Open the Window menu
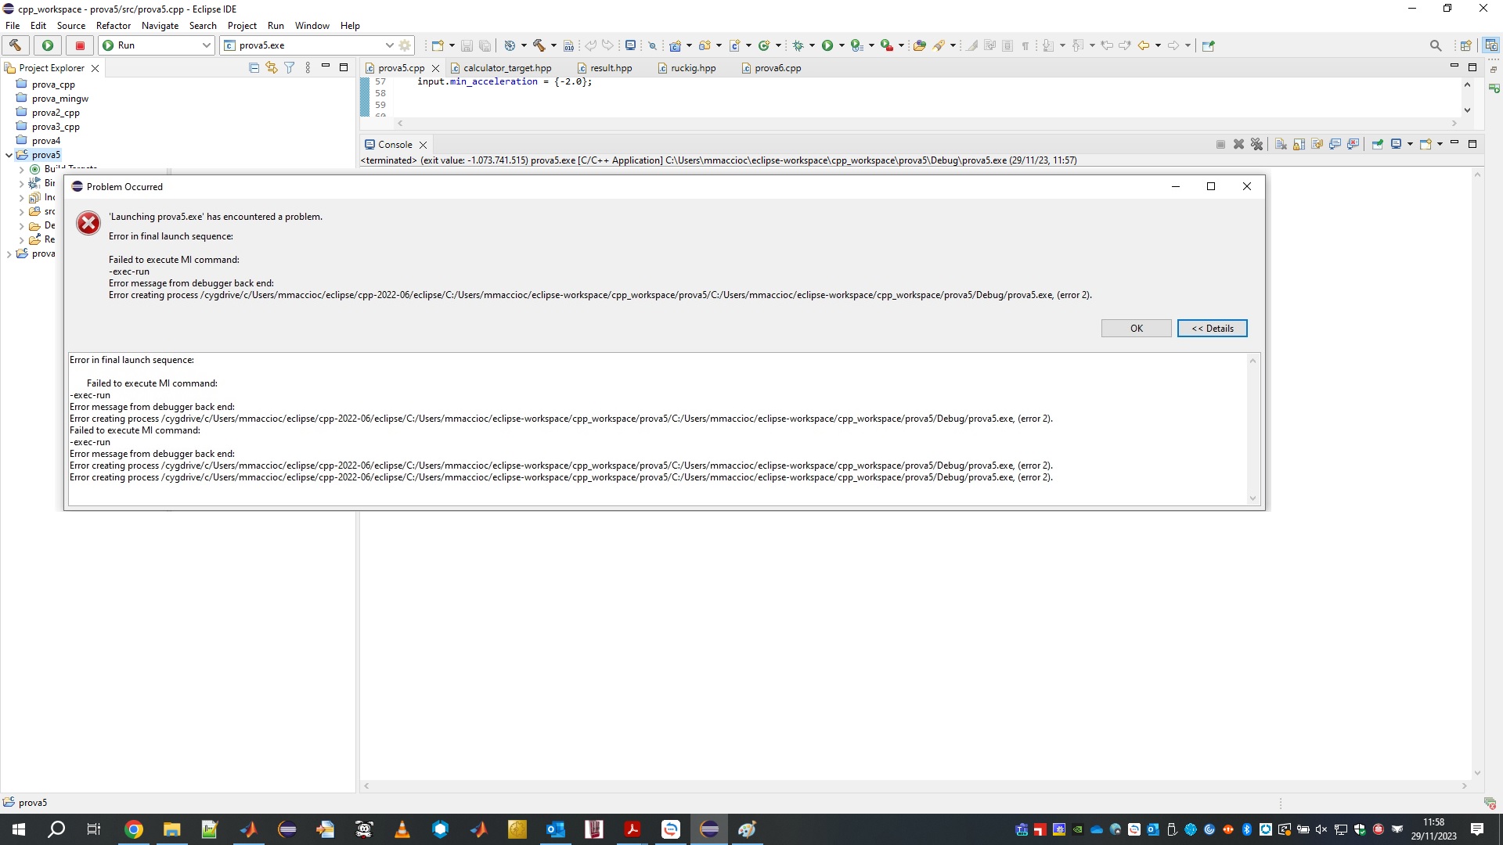Image resolution: width=1503 pixels, height=845 pixels. click(x=312, y=26)
